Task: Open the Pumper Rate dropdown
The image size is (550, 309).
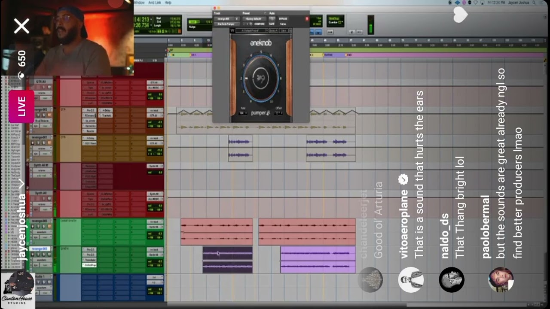Action: click(x=243, y=113)
